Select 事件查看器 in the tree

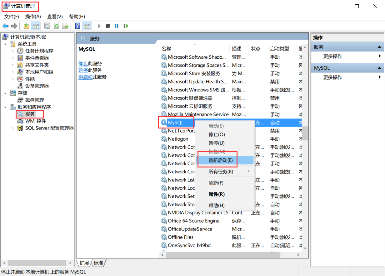pyautogui.click(x=37, y=58)
